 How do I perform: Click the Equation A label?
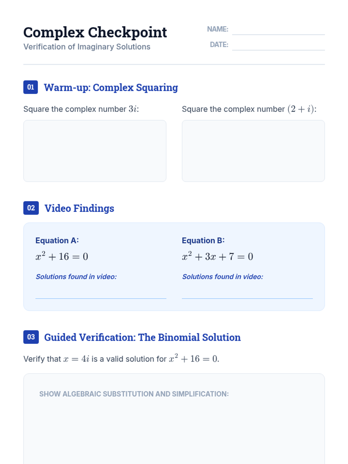(57, 240)
